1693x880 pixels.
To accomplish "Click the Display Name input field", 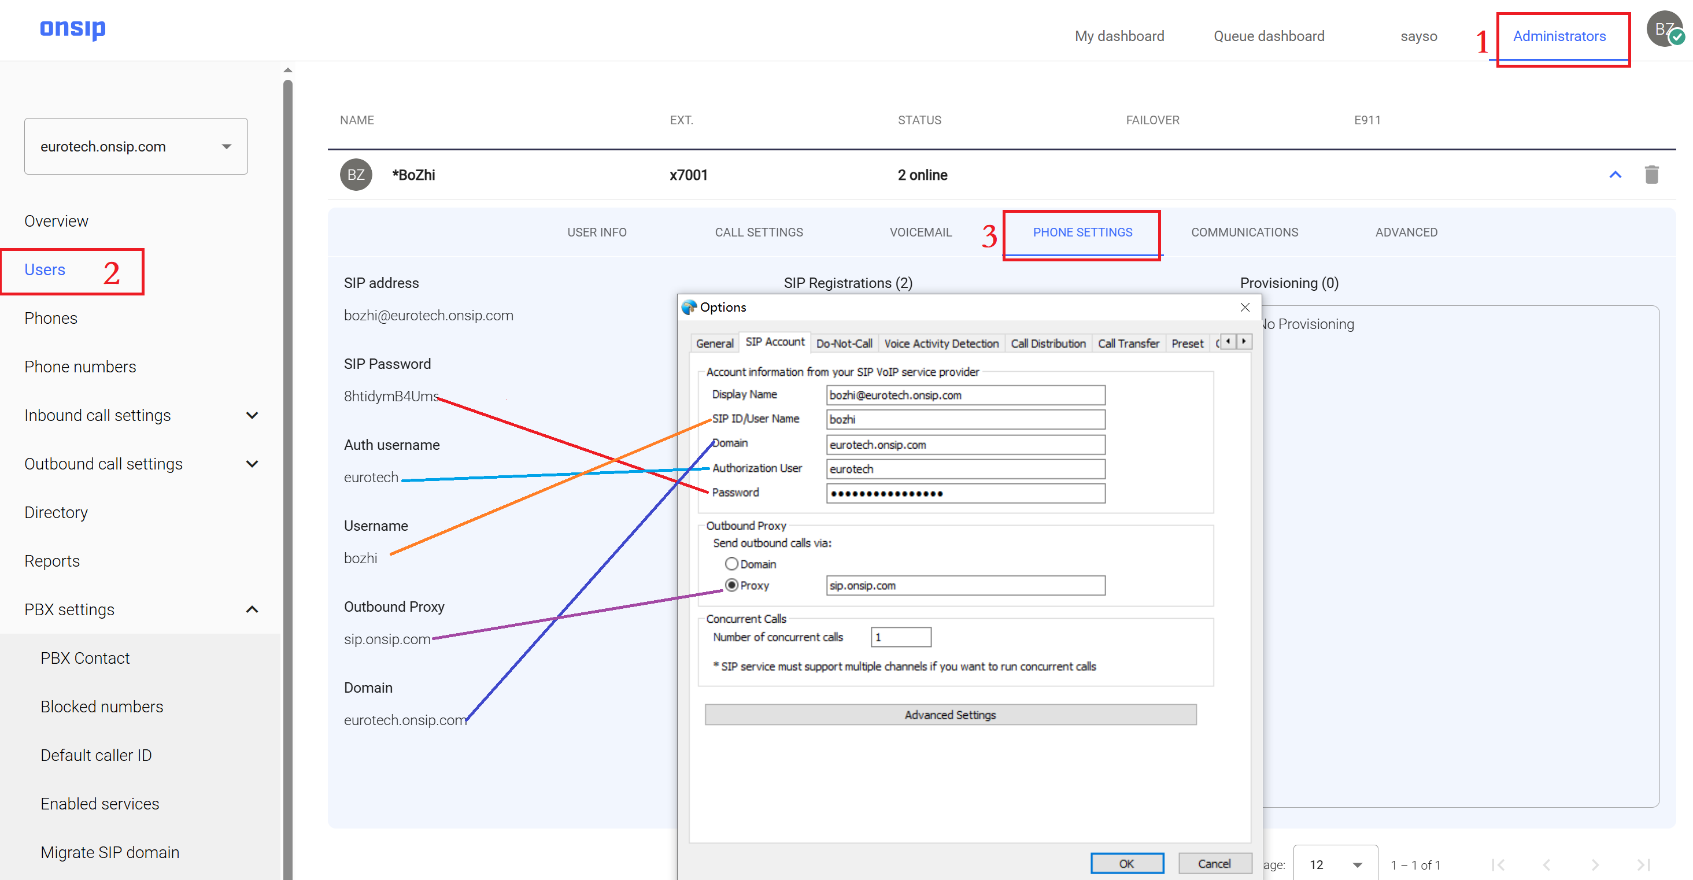I will click(965, 395).
